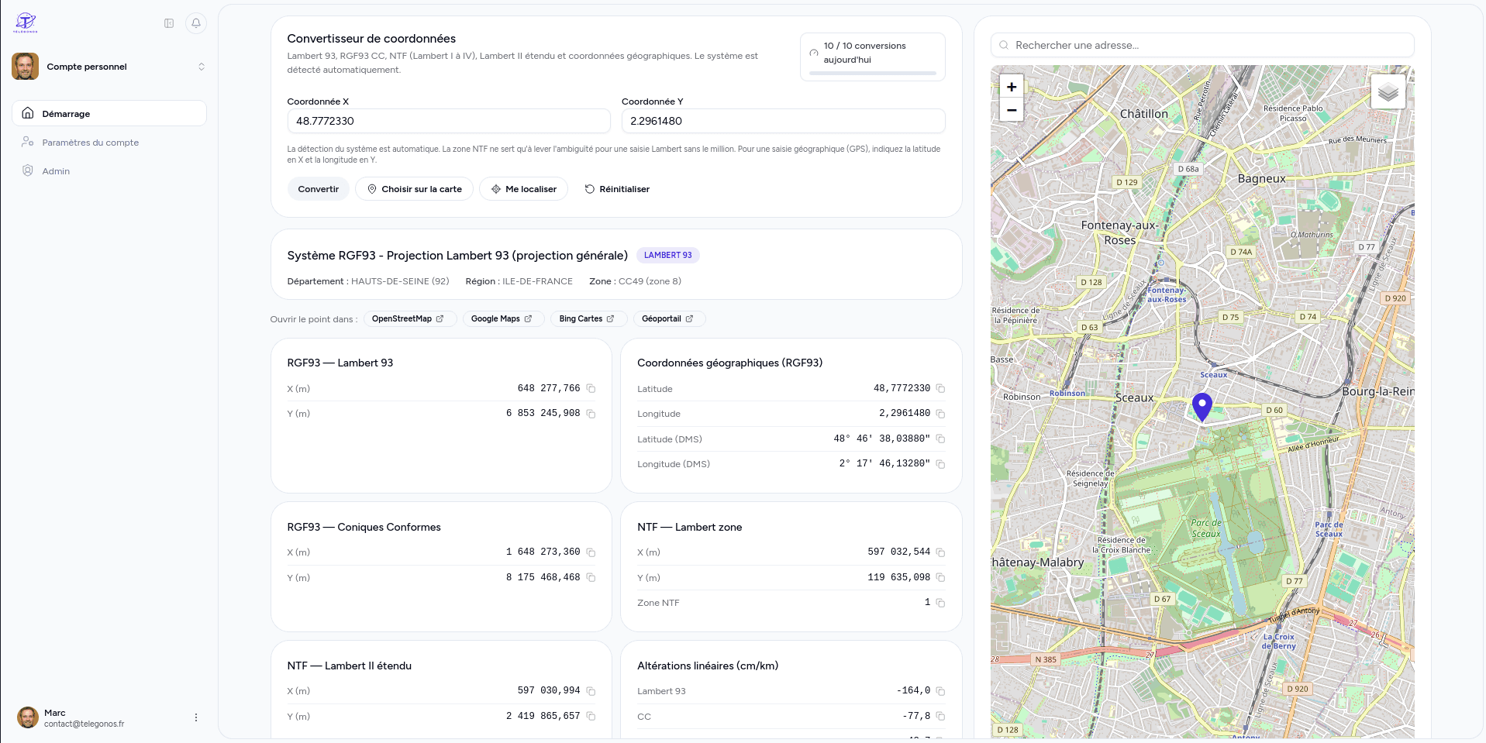Click Choisir sur la carte
Viewport: 1486px width, 743px height.
tap(414, 189)
